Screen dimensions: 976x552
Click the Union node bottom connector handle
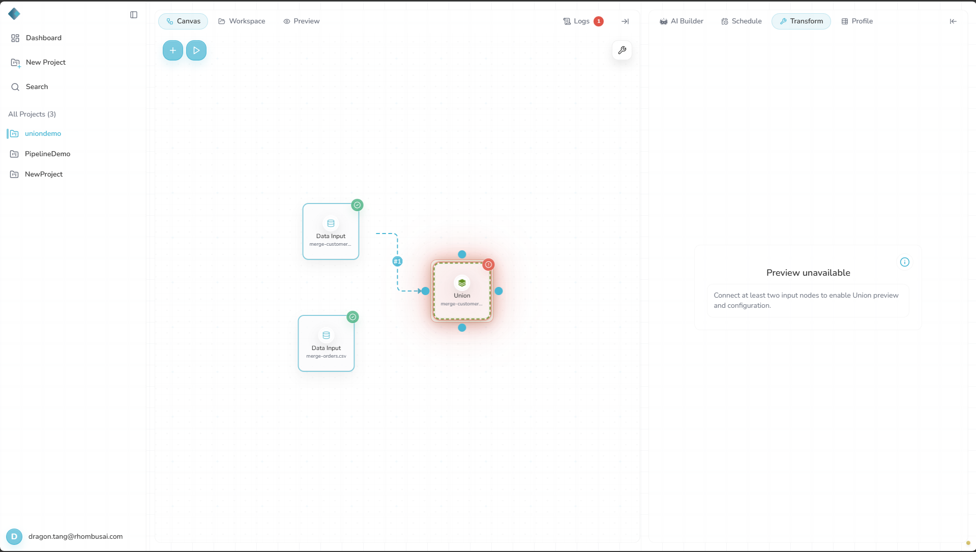pos(462,328)
